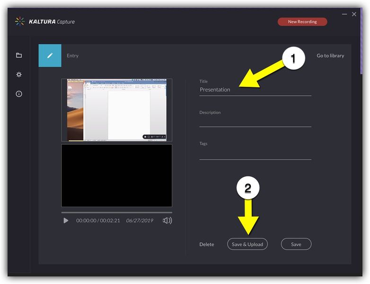Mute audio using the speaker icon
The height and width of the screenshot is (284, 370).
click(167, 220)
